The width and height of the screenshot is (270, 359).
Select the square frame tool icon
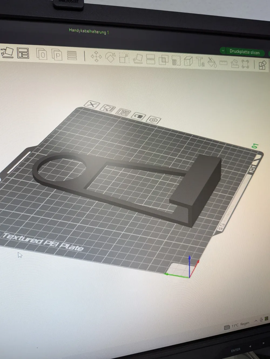(x=245, y=64)
